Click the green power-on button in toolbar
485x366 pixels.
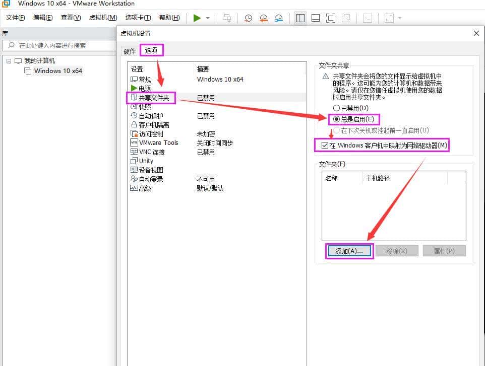(198, 18)
